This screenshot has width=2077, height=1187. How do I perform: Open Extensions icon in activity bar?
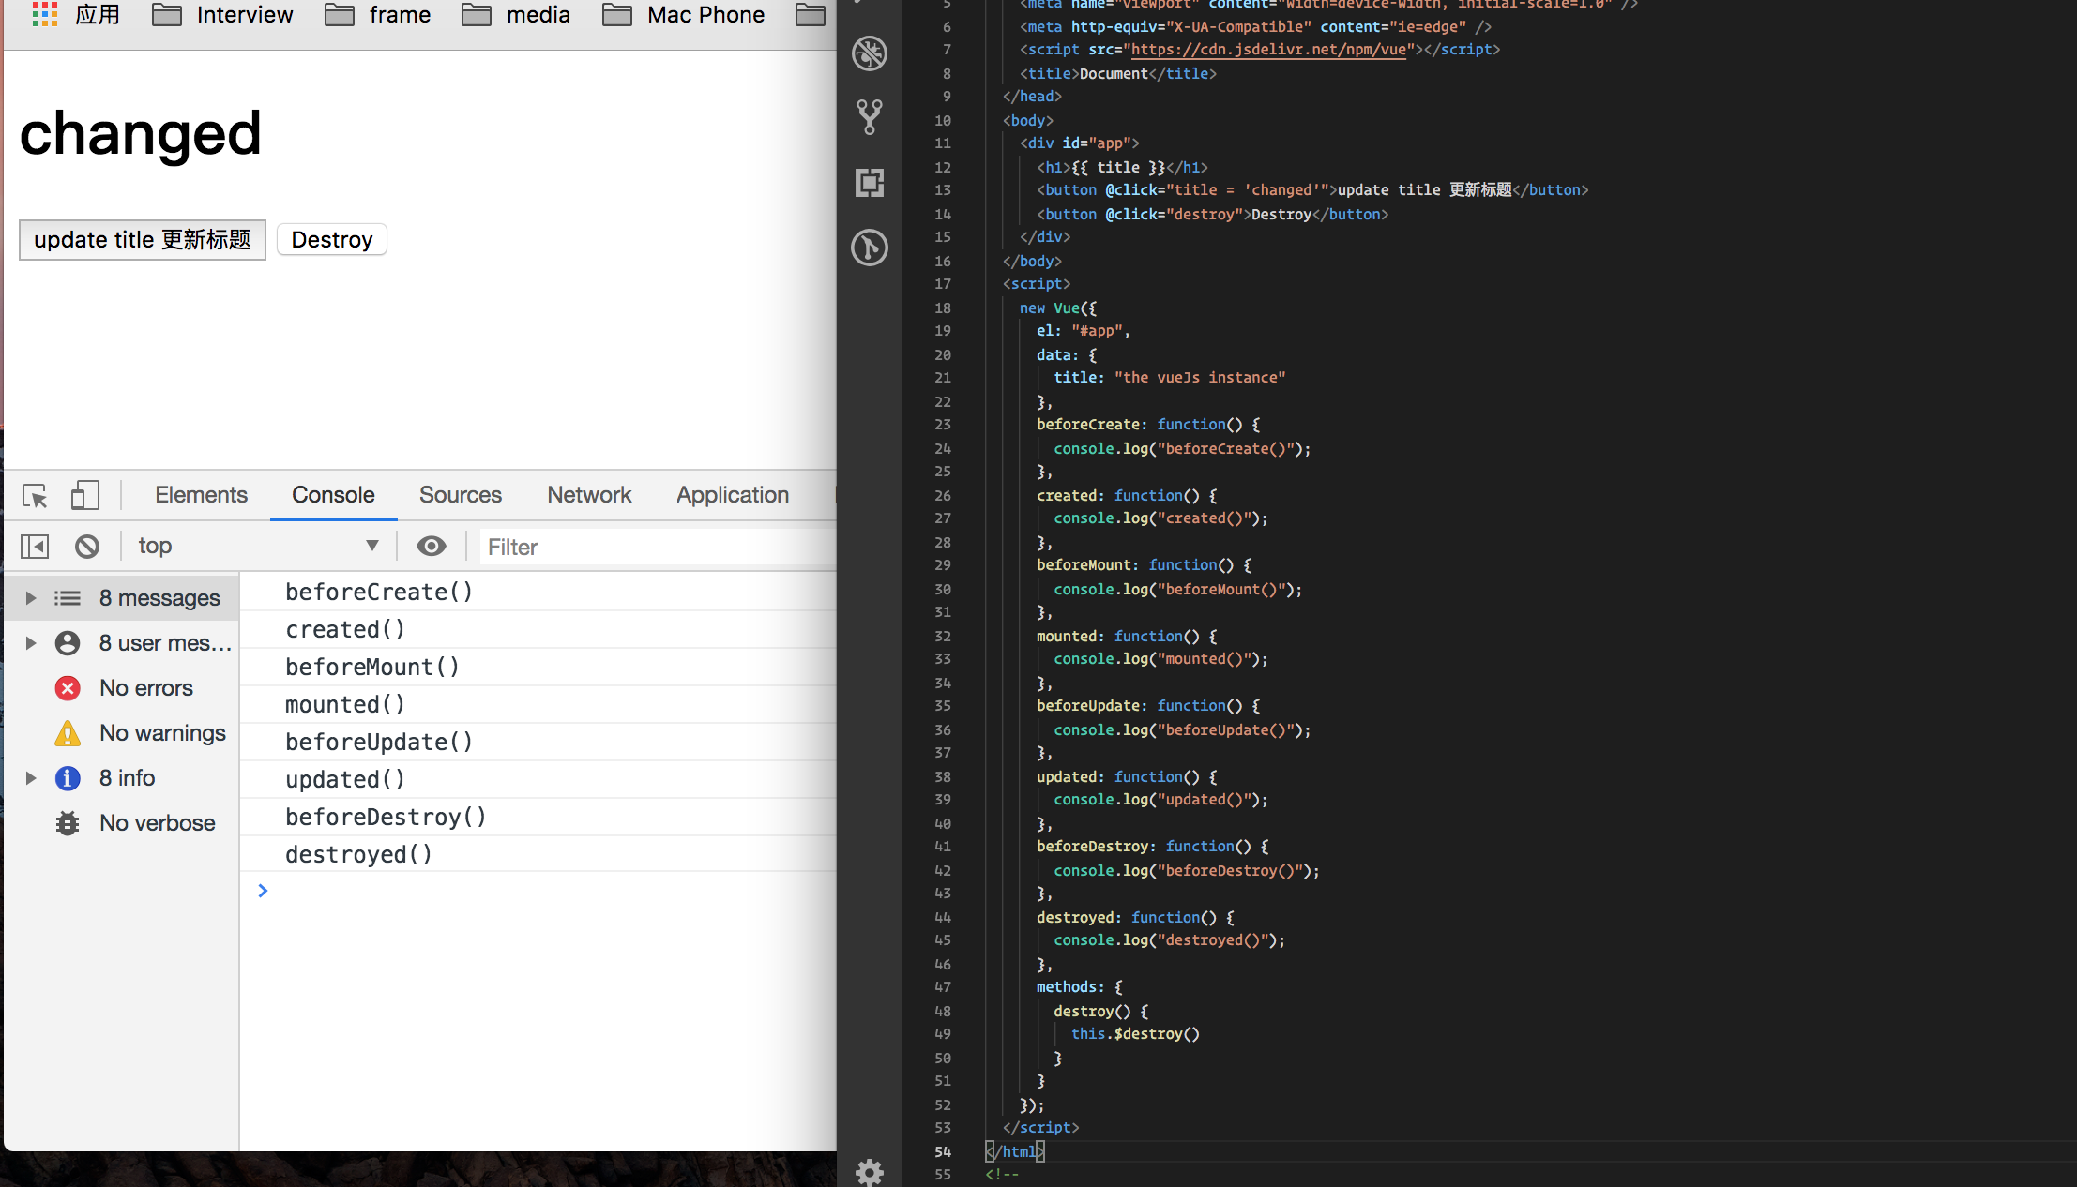tap(870, 183)
